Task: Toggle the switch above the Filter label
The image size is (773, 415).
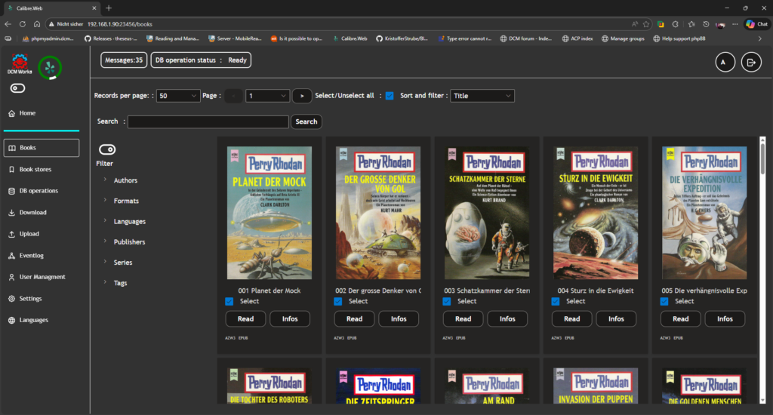Action: (x=107, y=149)
